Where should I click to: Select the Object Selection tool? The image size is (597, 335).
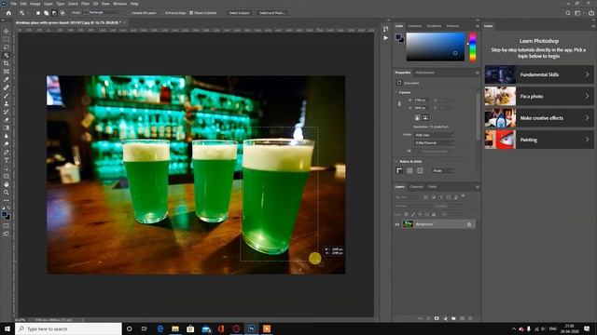click(7, 55)
